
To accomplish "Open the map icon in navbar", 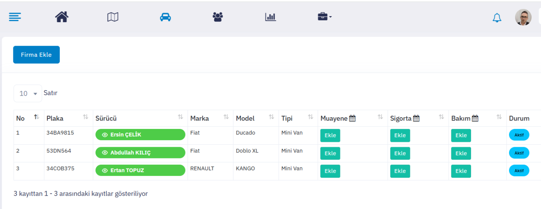I will tap(113, 17).
